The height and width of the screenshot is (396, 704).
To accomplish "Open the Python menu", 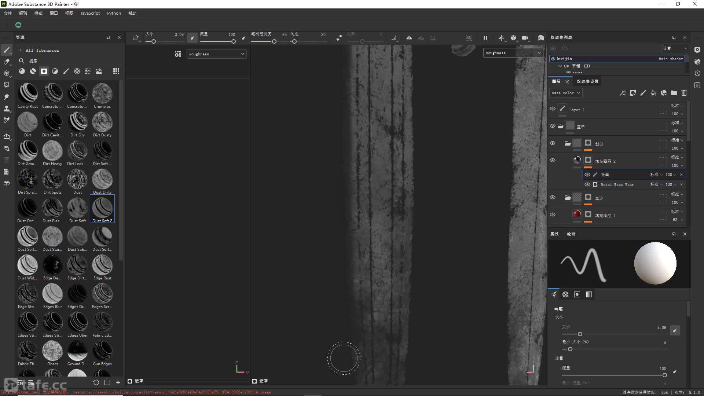I will coord(114,13).
